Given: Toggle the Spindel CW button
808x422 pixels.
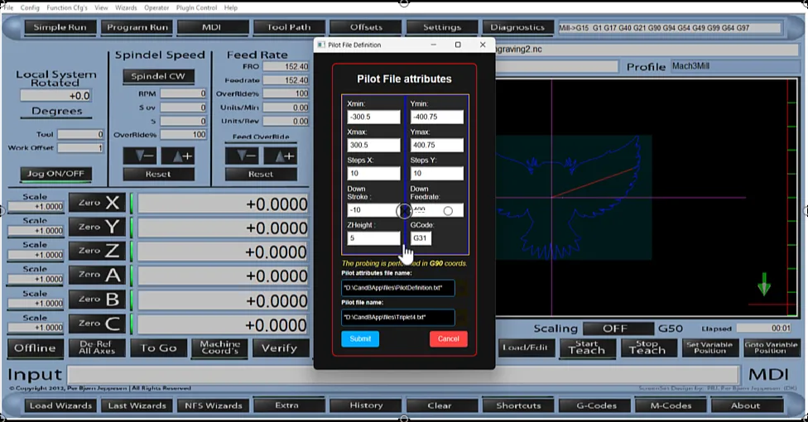Looking at the screenshot, I should tap(158, 76).
